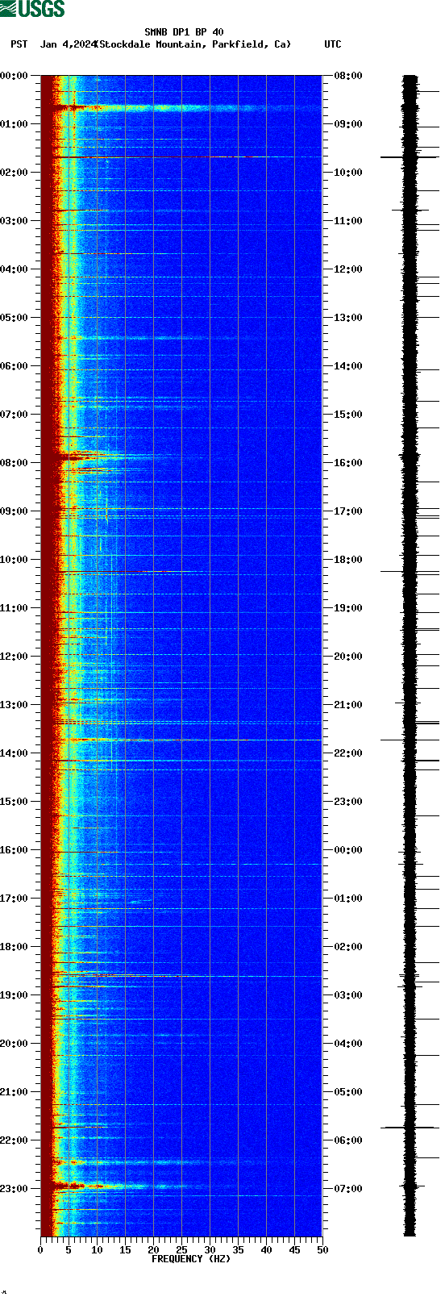Click the 'PST' timezone label

[x=19, y=44]
